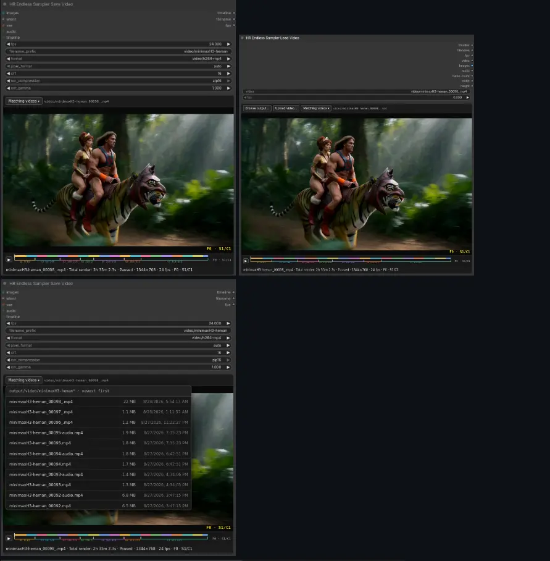550x561 pixels.
Task: Play the preview in the top Save Video node
Action: pyautogui.click(x=9, y=259)
